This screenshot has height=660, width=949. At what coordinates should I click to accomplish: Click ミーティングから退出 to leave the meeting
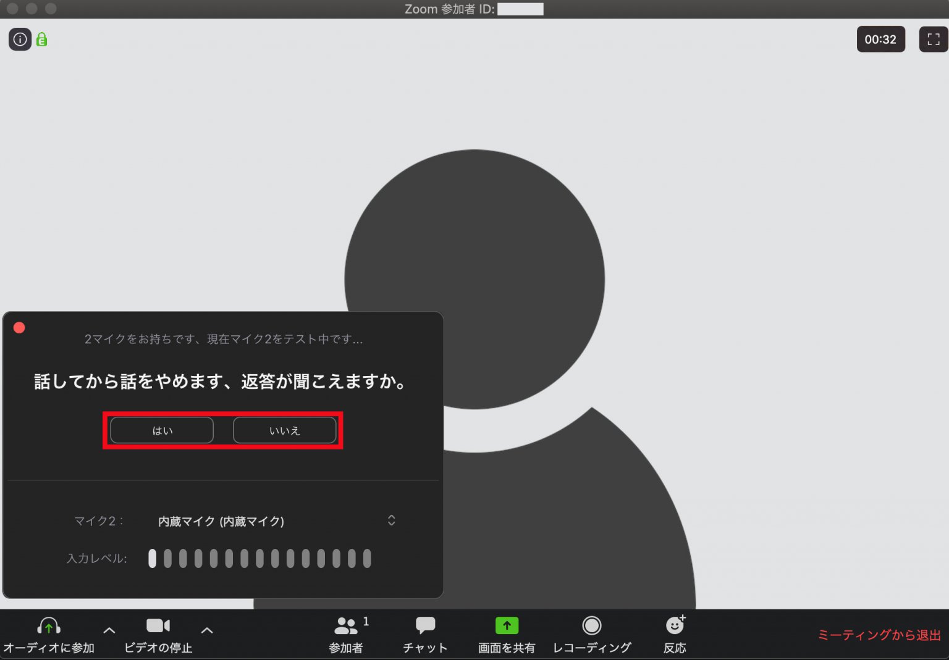point(879,633)
